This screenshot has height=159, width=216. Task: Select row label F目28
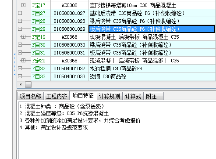pyautogui.click(x=39, y=21)
